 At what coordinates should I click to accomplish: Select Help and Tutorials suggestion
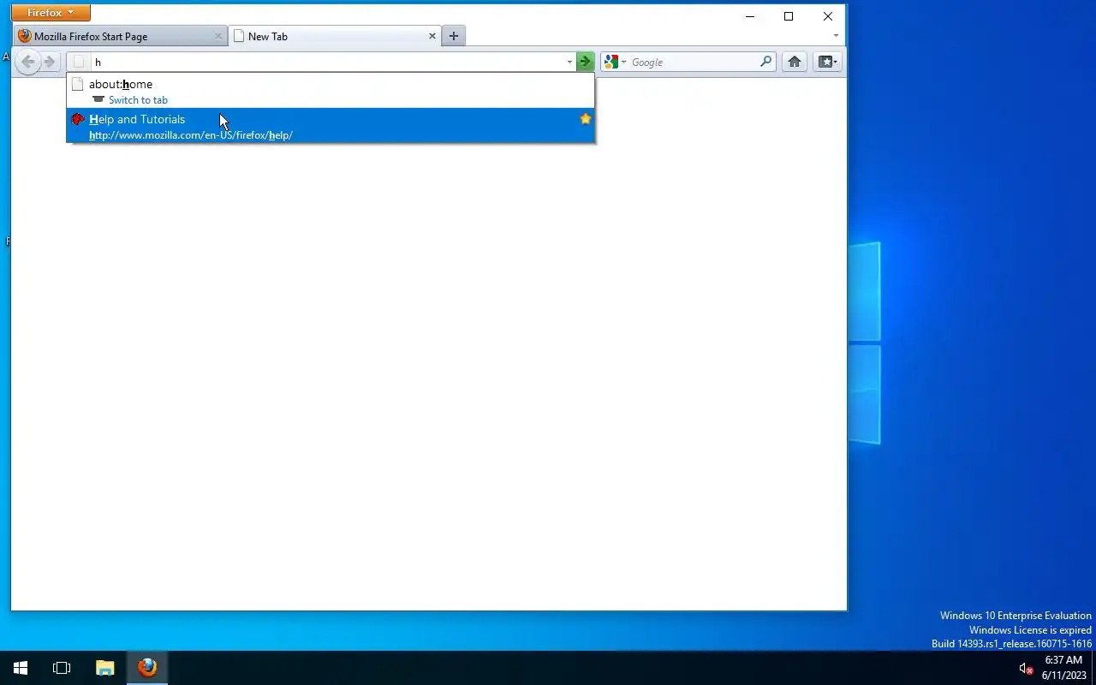[x=331, y=127]
